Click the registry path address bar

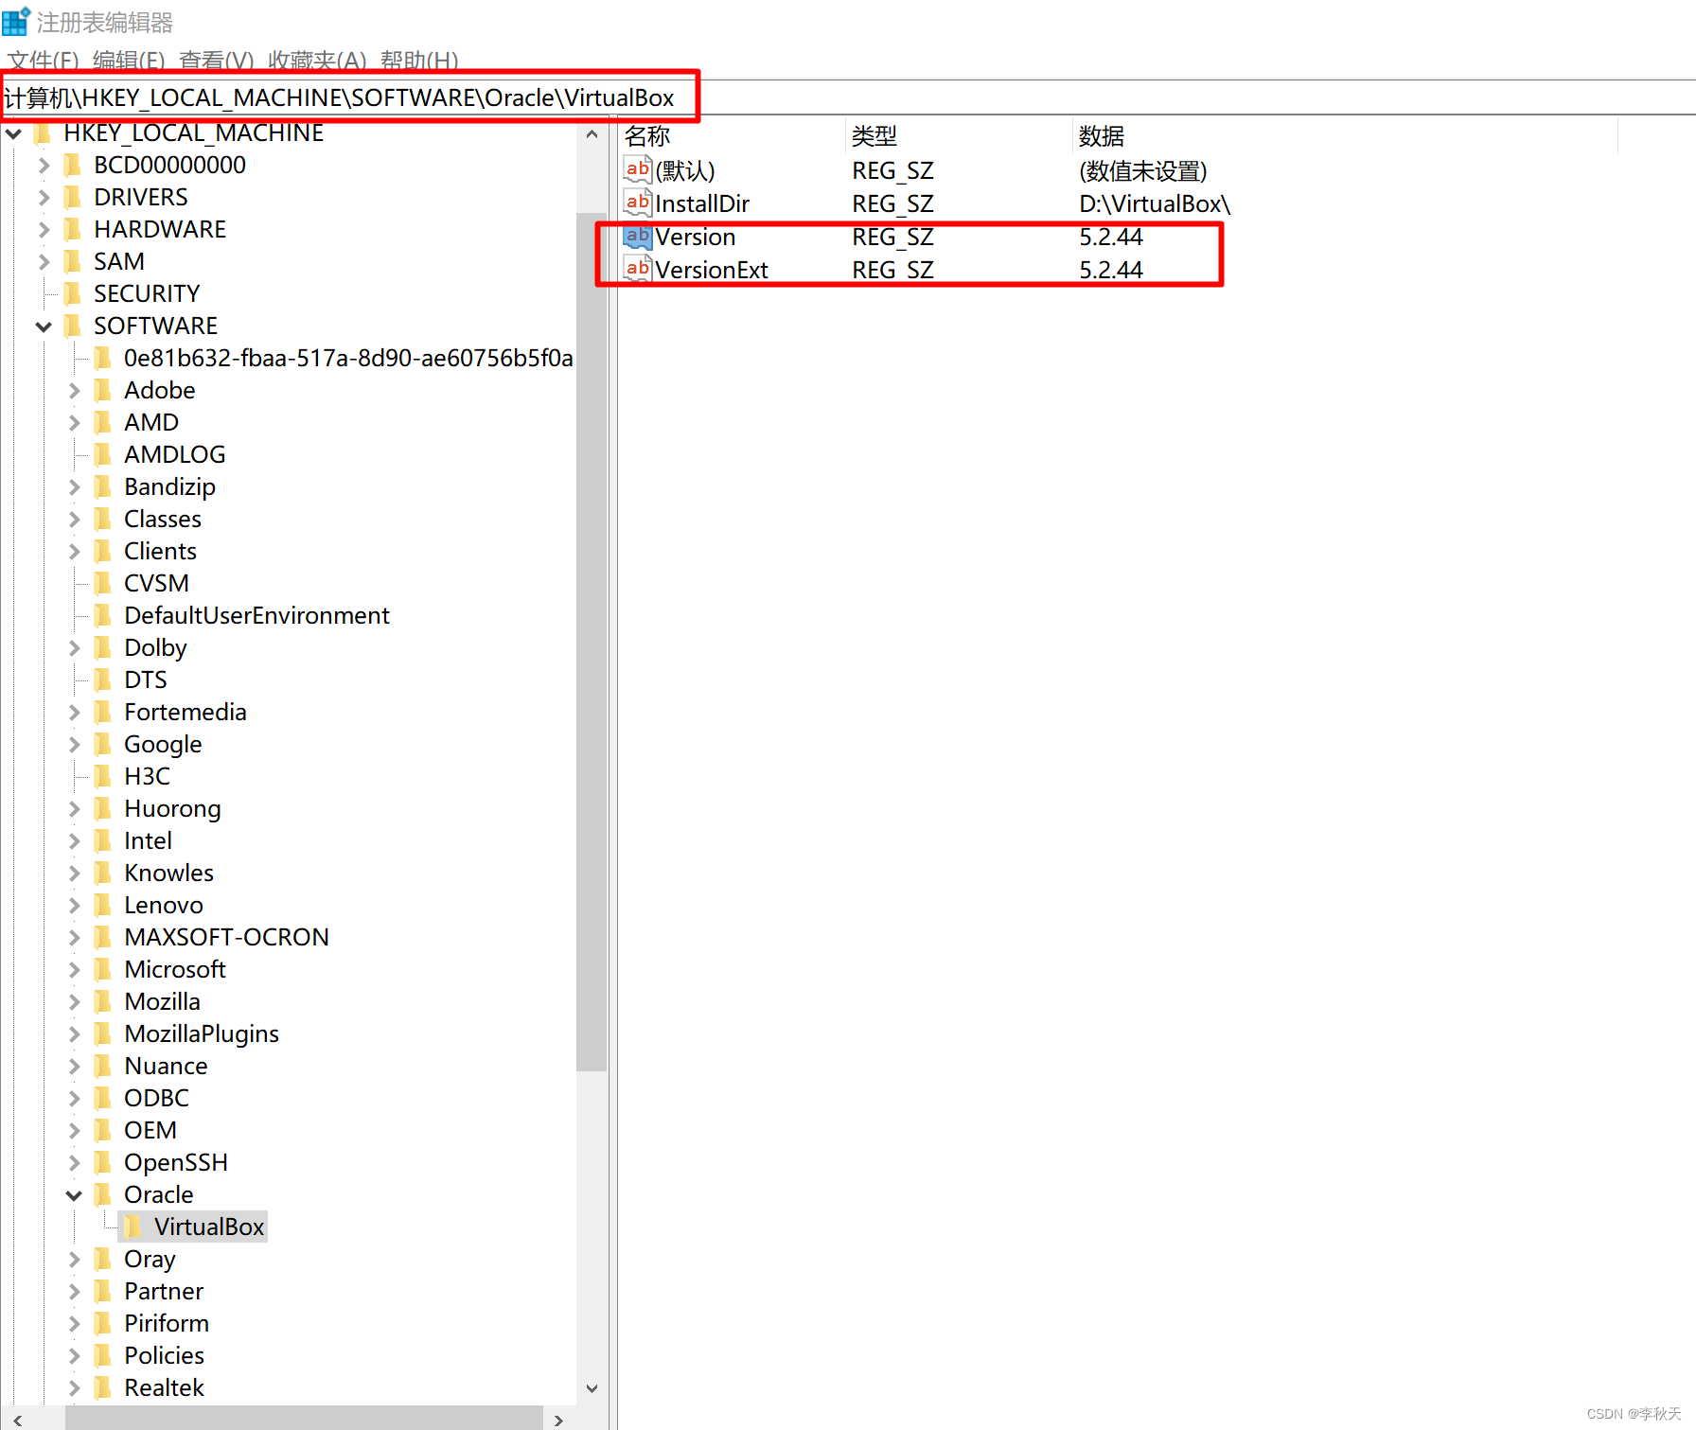click(x=848, y=97)
